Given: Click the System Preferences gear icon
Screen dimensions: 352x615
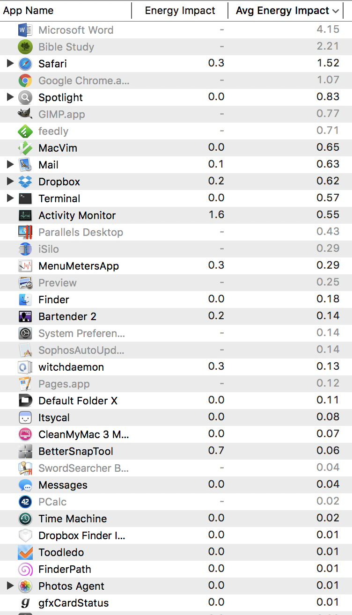Looking at the screenshot, I should point(25,334).
